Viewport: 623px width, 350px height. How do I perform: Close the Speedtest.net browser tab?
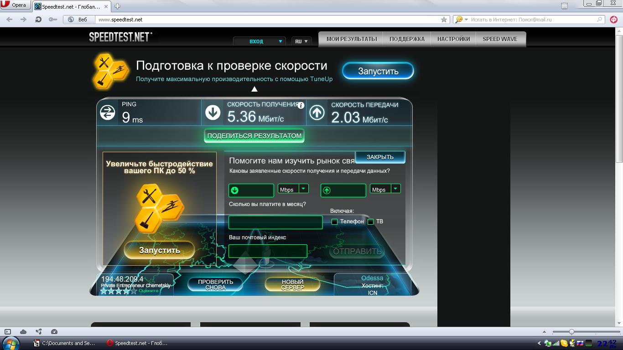click(x=106, y=6)
